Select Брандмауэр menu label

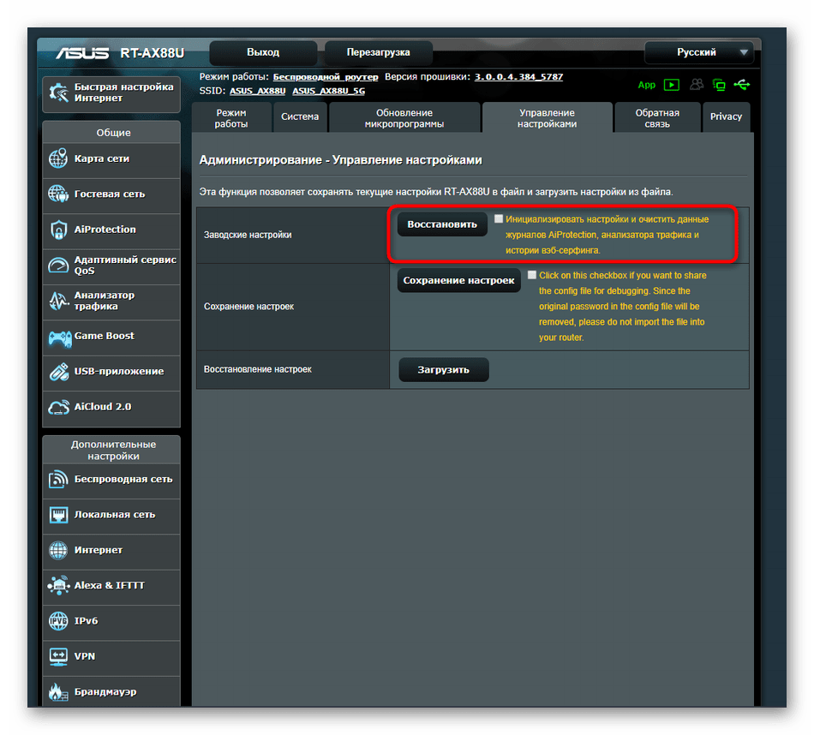[x=105, y=692]
